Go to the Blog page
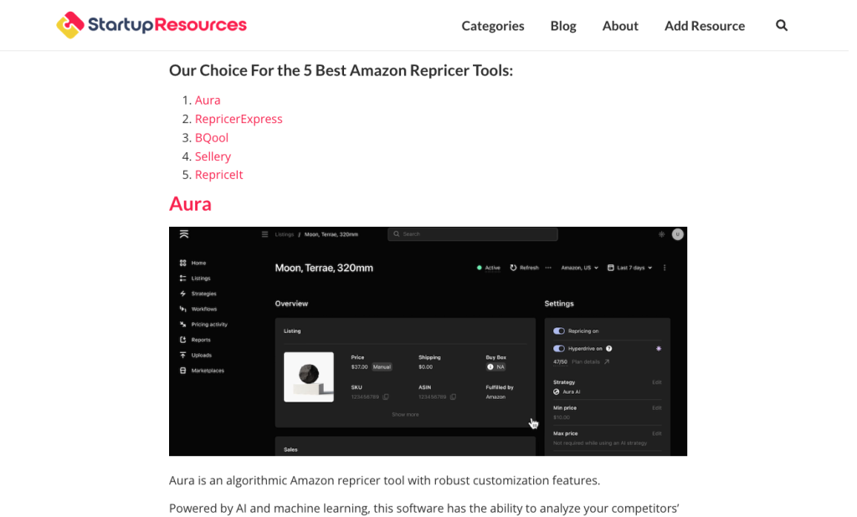857x517 pixels. click(563, 26)
